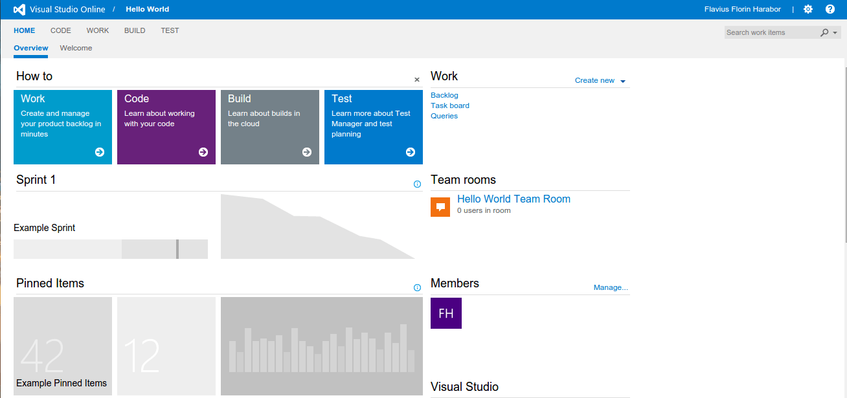Open the Backlog link
Screen dimensions: 847x398
click(444, 95)
